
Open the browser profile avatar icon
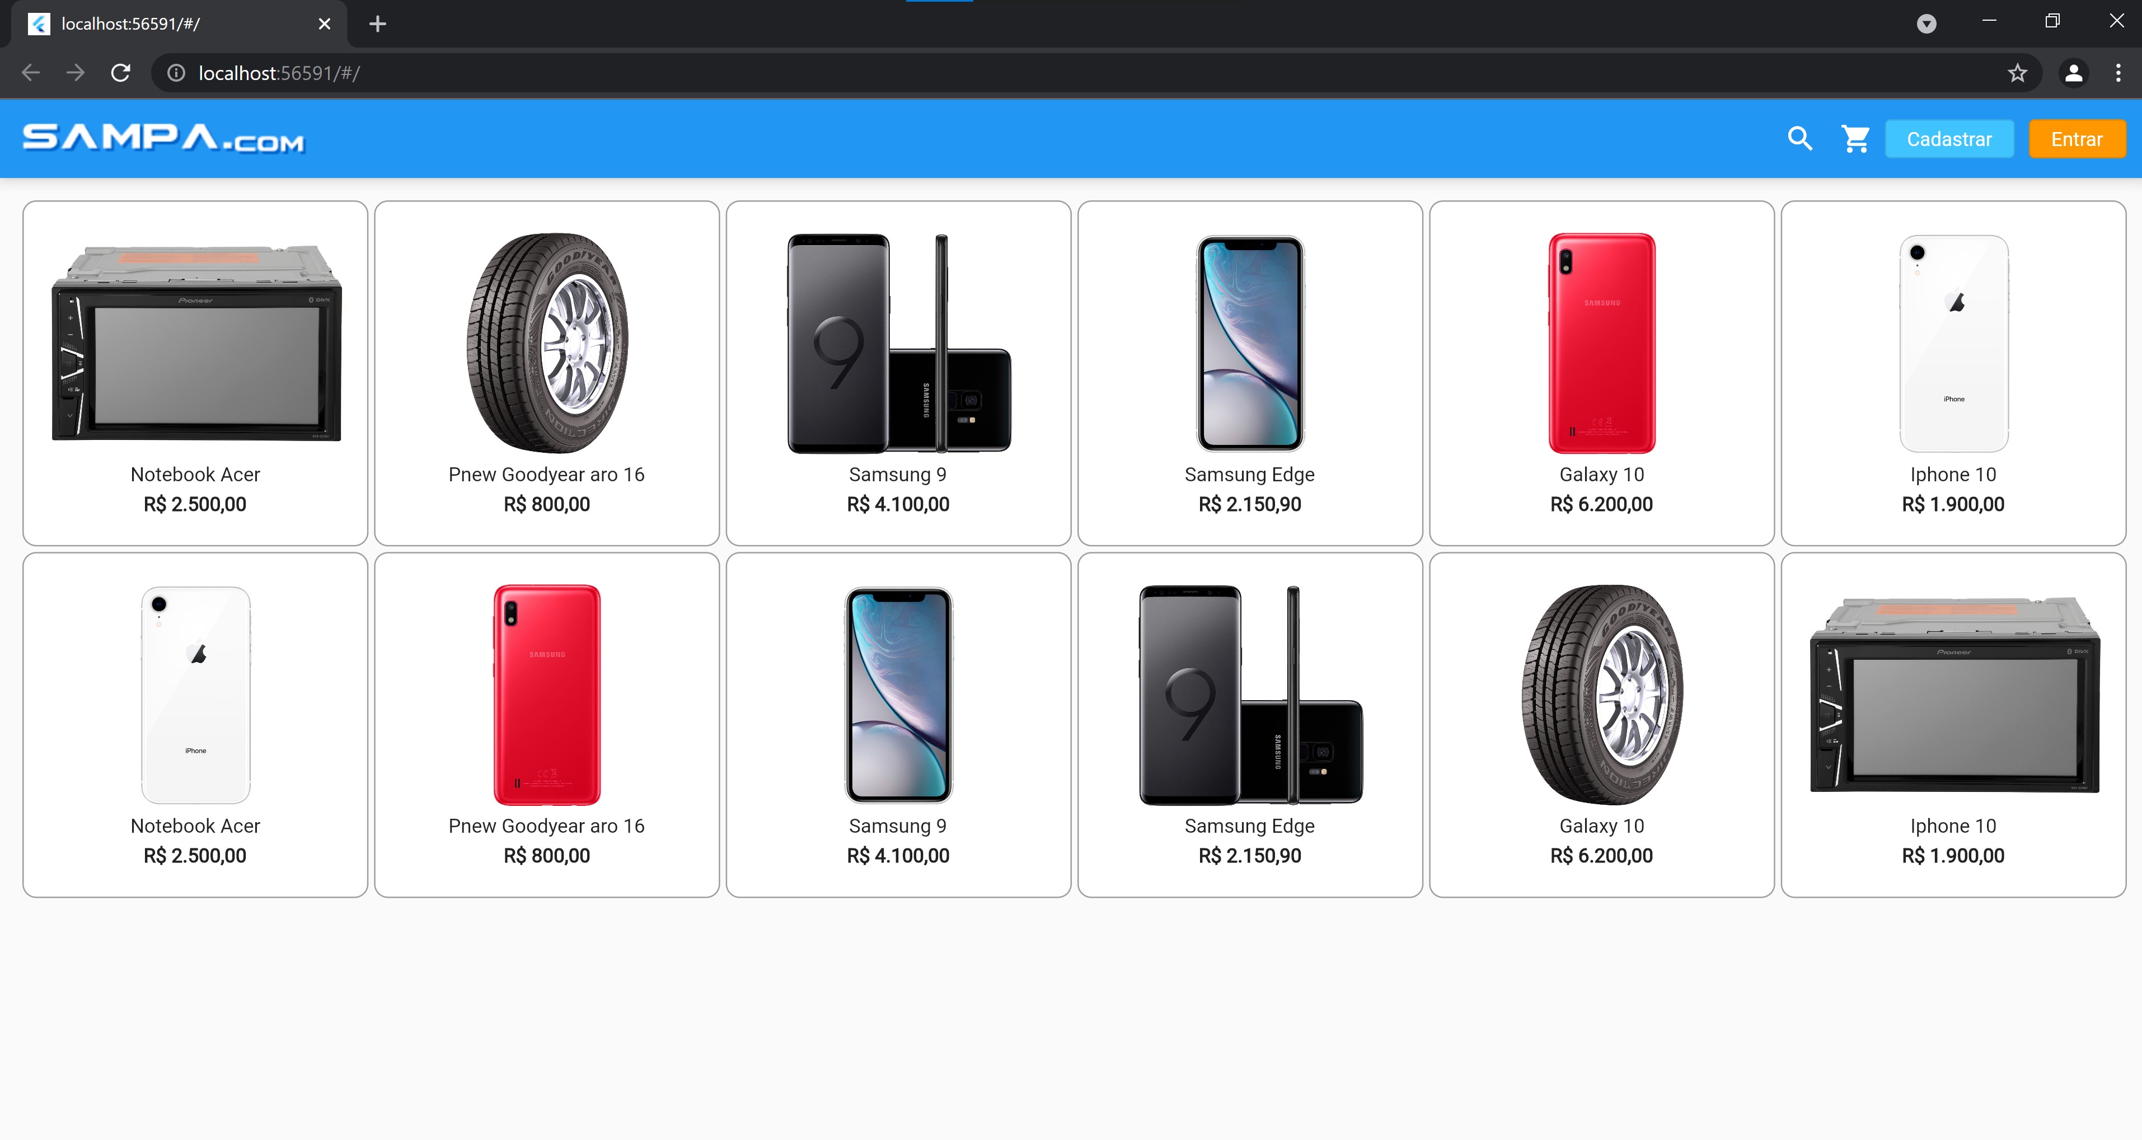(2074, 73)
